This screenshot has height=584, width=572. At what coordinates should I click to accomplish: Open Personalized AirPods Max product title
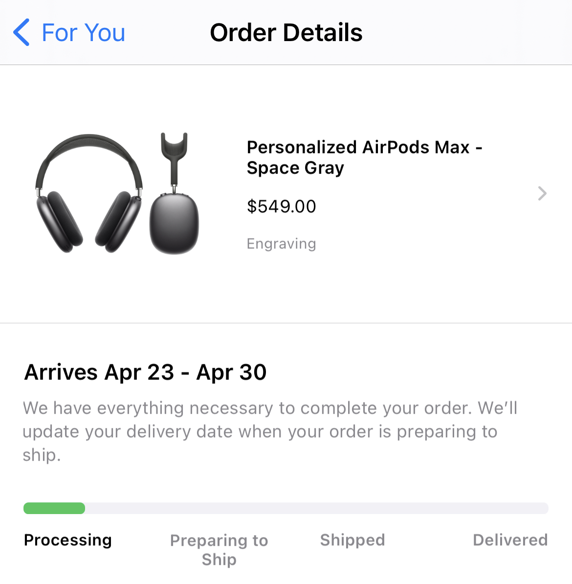point(364,157)
